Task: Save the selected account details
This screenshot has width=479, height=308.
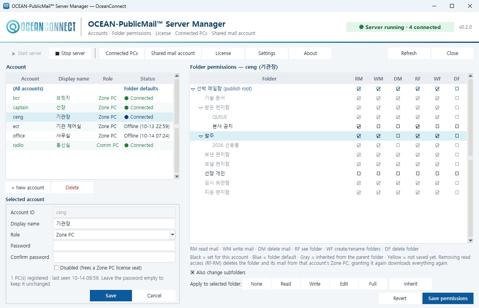Action: 111,296
